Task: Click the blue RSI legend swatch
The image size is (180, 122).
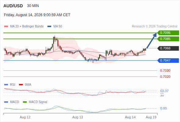Action: [6, 85]
